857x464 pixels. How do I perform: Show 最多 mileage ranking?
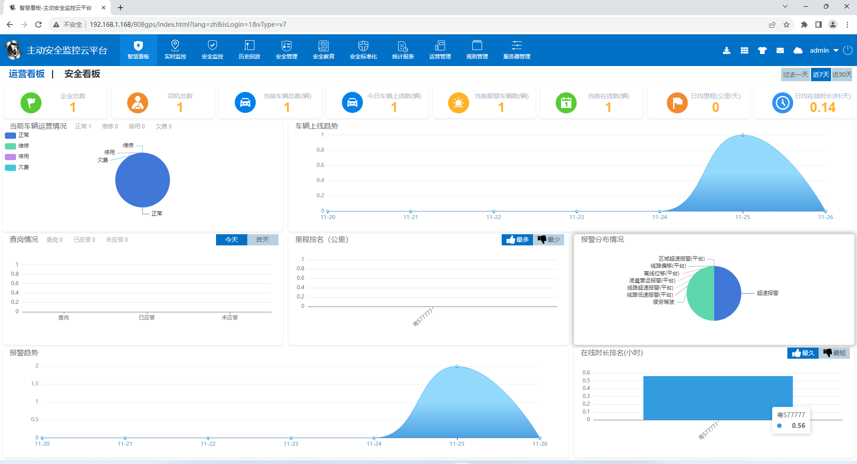(517, 240)
